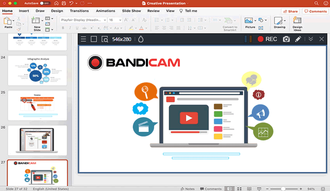
Task: Open Design Ideas pane
Action: pyautogui.click(x=297, y=24)
